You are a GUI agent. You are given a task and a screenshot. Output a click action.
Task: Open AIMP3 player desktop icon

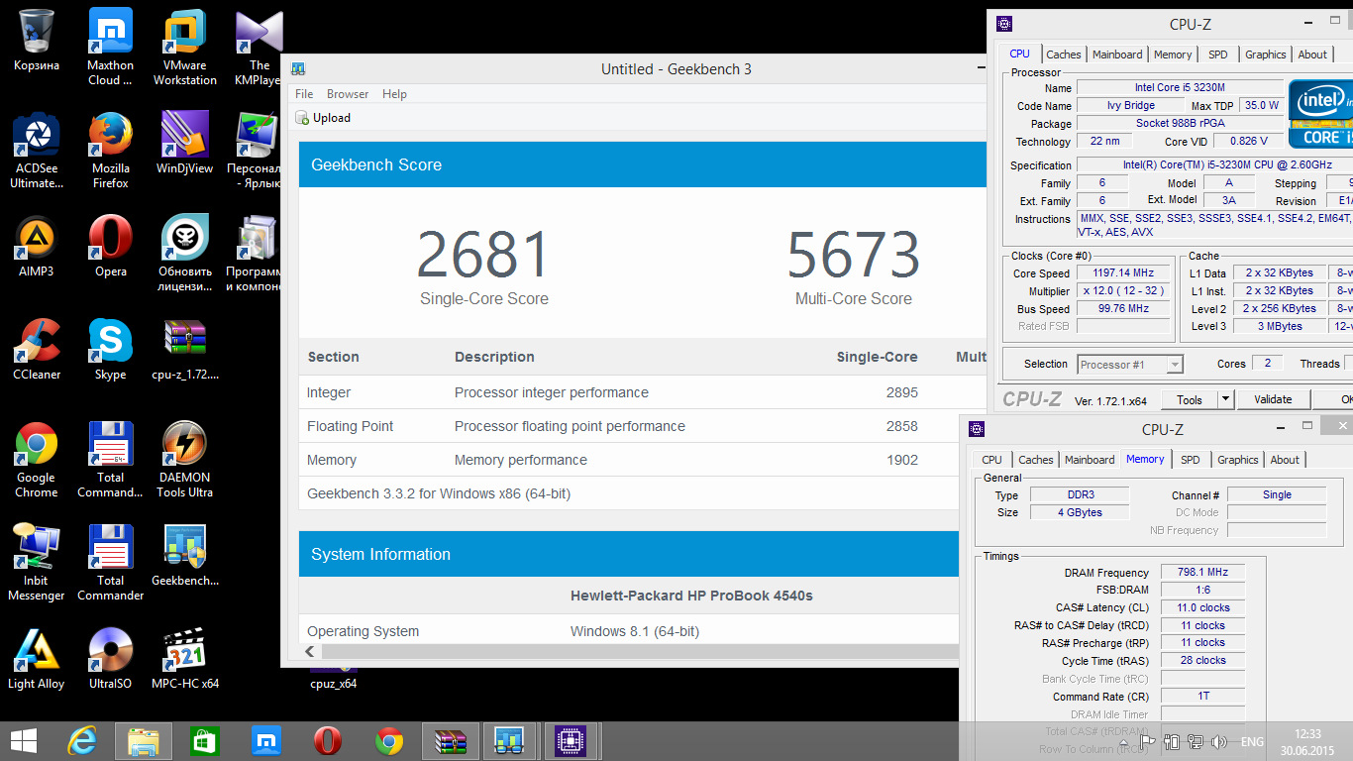click(37, 247)
